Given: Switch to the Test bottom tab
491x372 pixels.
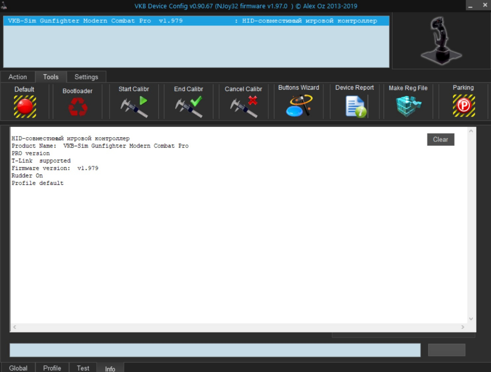Looking at the screenshot, I should pyautogui.click(x=83, y=368).
